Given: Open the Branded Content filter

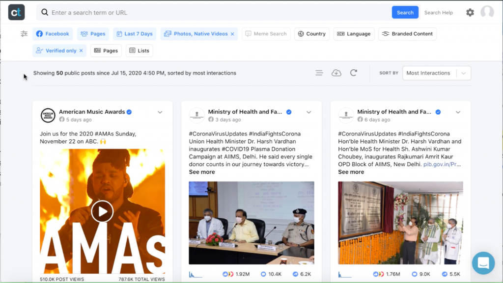Looking at the screenshot, I should pos(407,34).
